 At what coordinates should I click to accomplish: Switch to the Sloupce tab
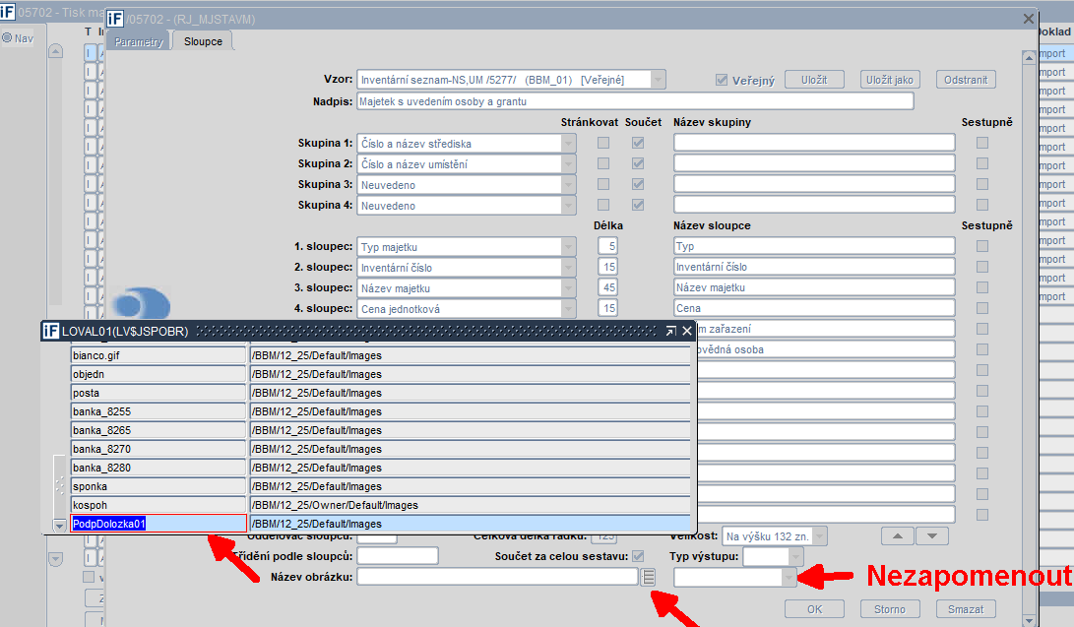click(x=203, y=41)
